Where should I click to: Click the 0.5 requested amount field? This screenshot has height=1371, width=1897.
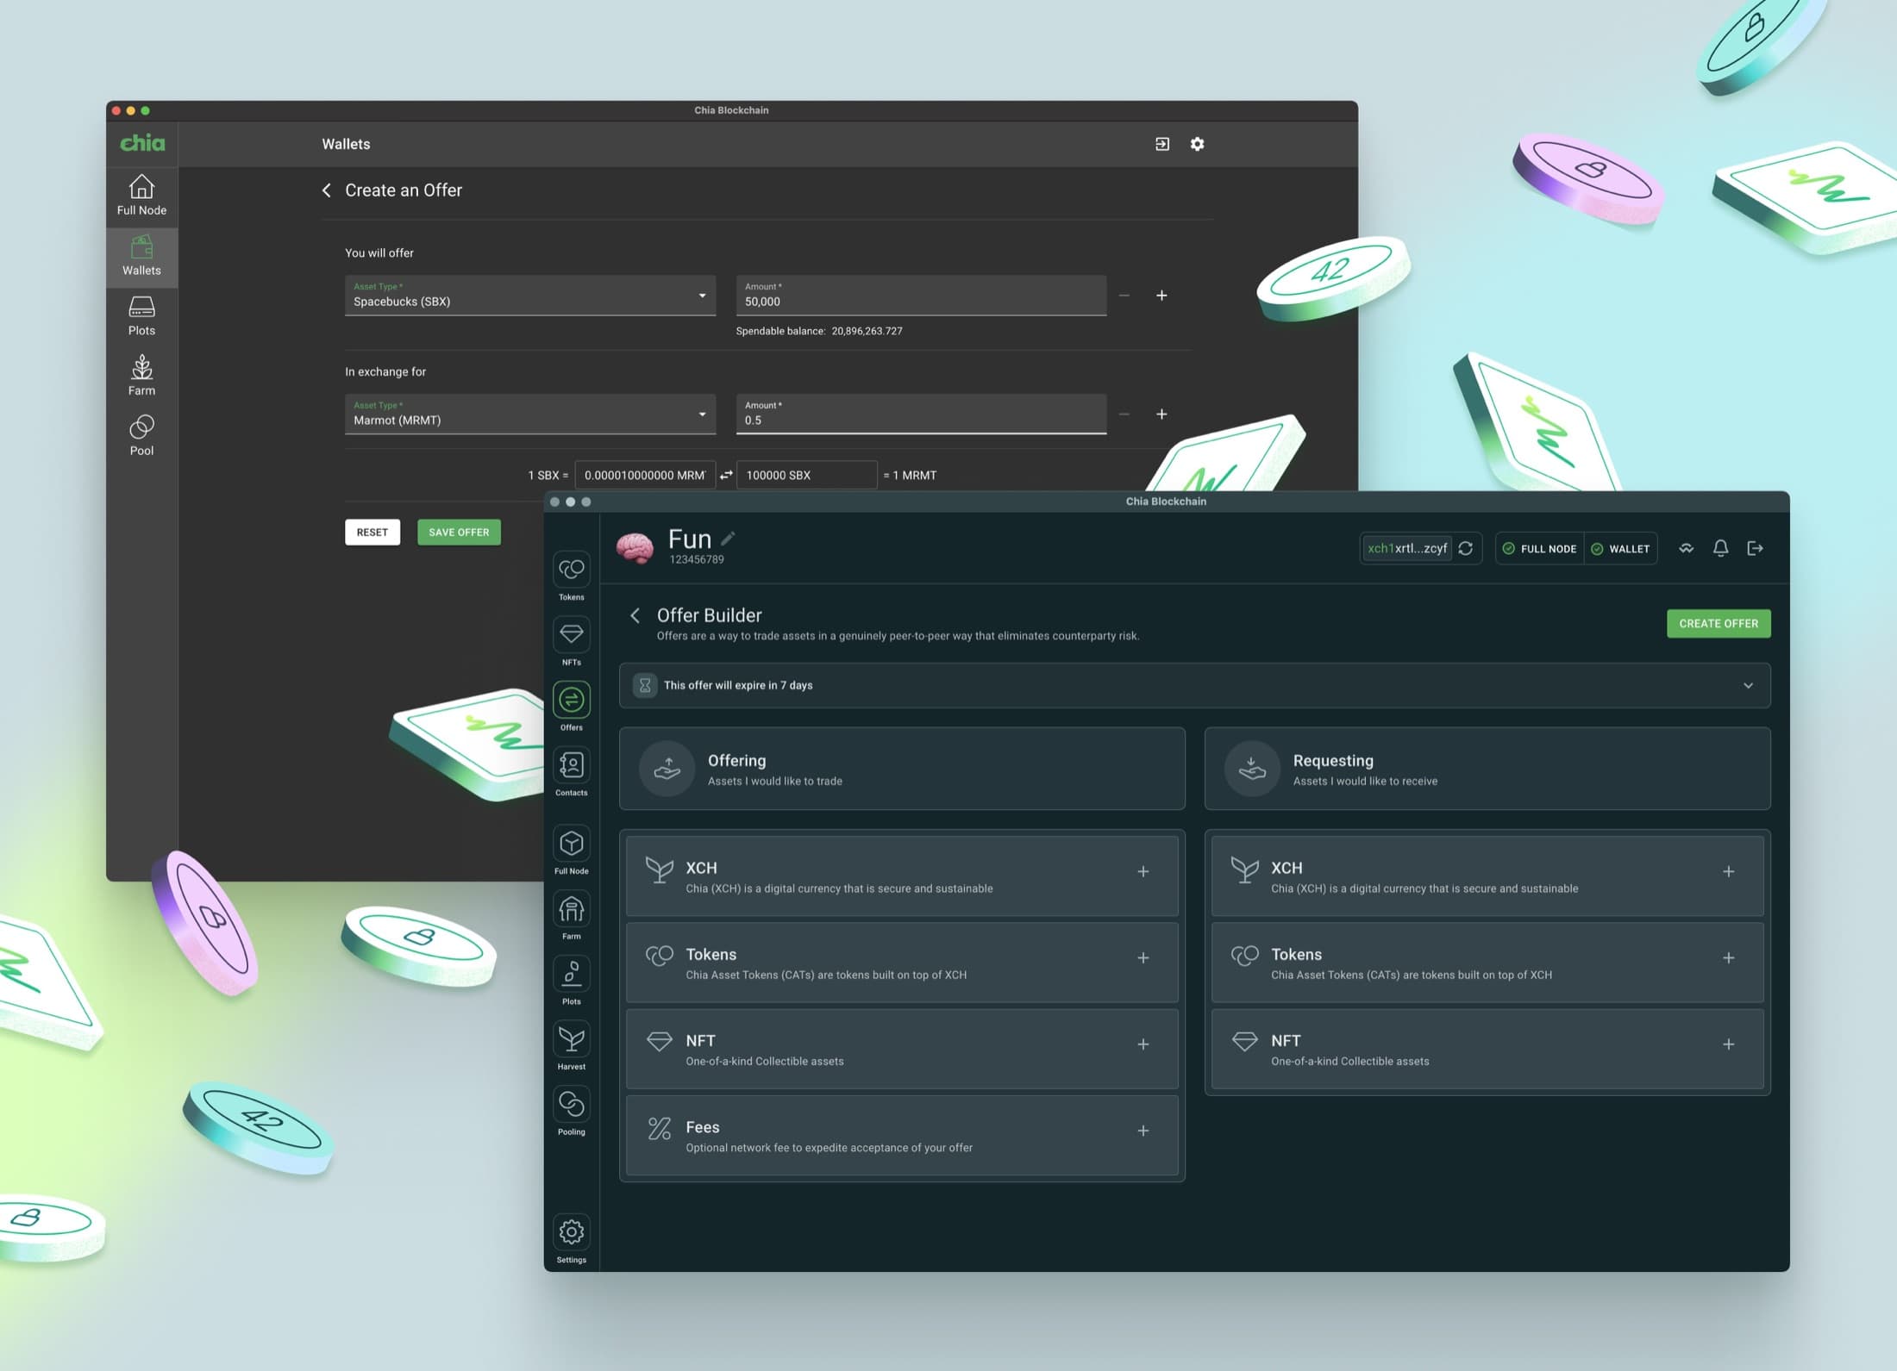tap(921, 414)
